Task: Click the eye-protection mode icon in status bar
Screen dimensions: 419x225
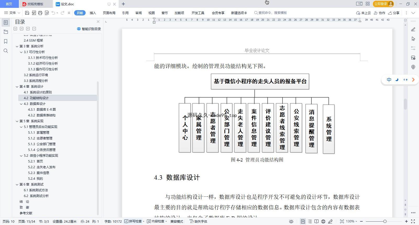Action: tap(291, 221)
